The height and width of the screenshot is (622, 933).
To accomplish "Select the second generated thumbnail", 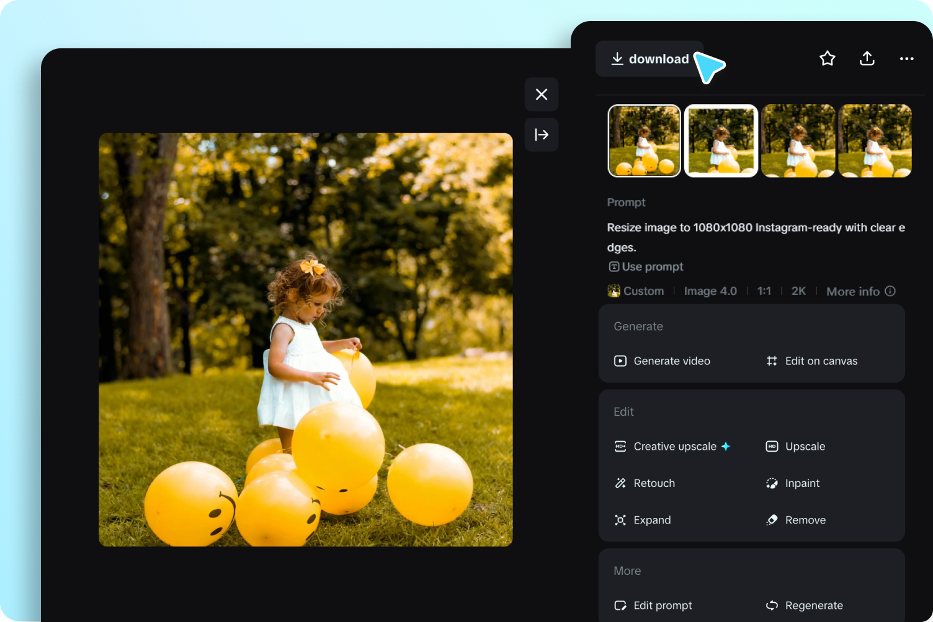I will coord(721,141).
